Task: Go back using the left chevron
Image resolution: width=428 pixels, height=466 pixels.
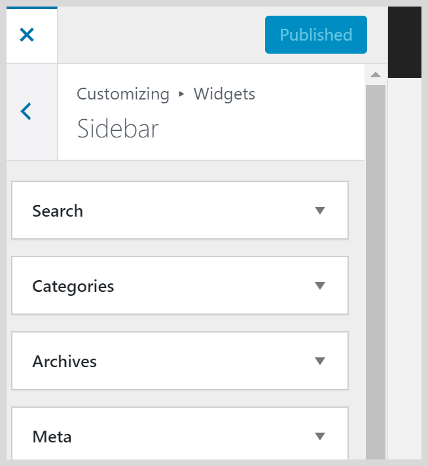Action: (26, 111)
